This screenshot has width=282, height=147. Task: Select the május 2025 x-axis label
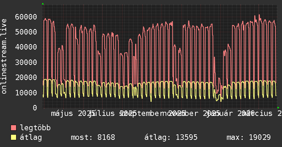[x=70, y=113]
